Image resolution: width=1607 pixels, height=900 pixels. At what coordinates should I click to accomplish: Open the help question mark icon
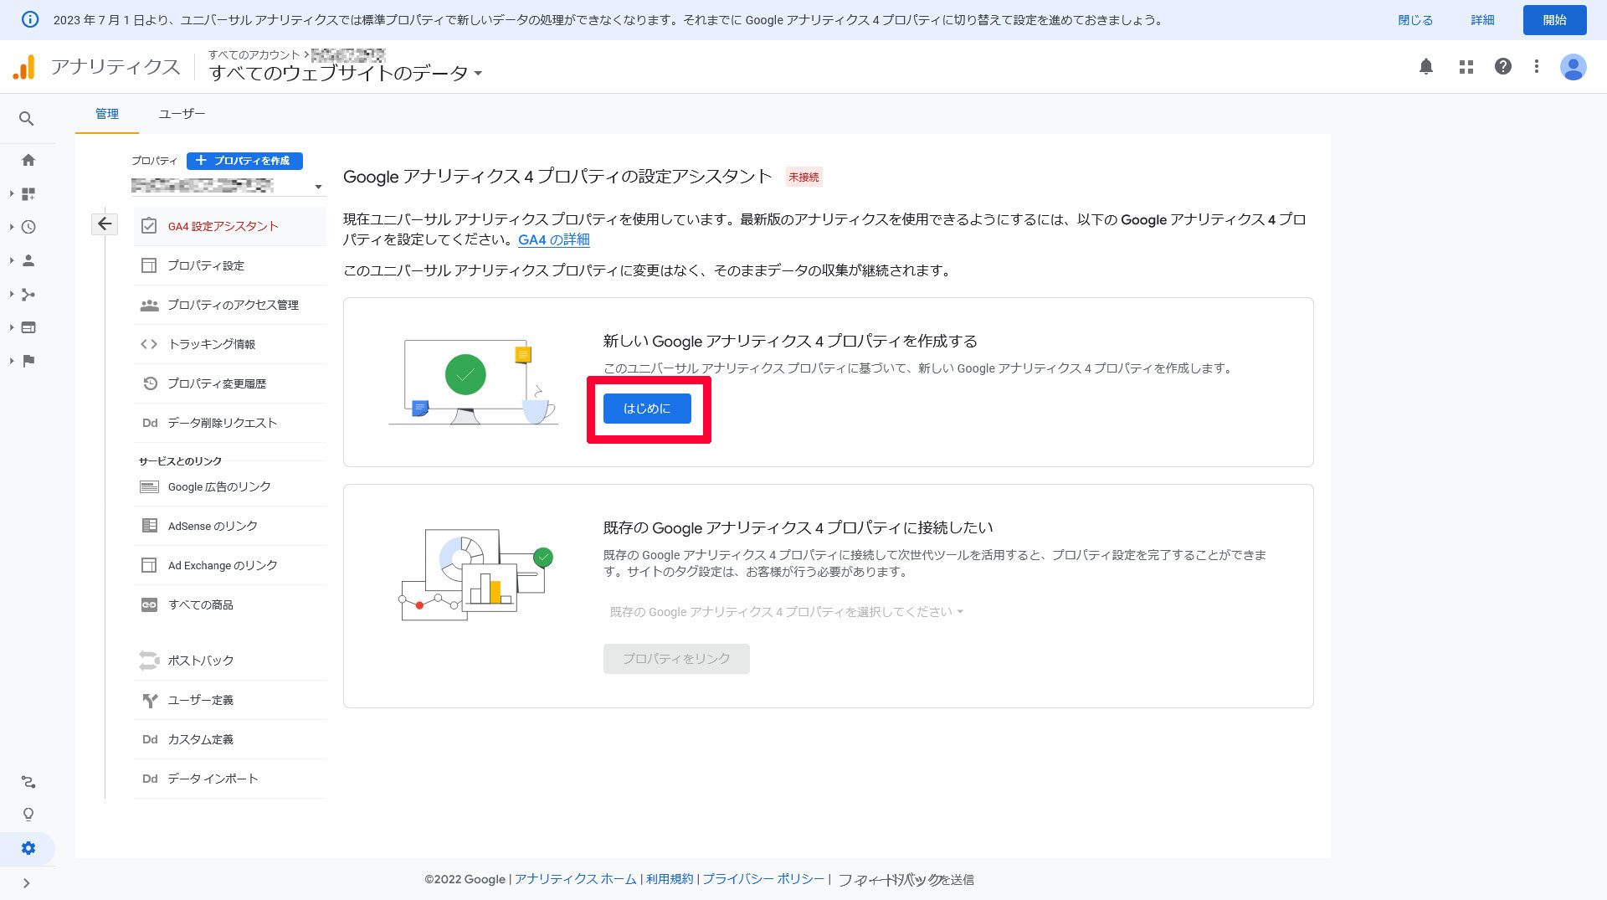1503,66
